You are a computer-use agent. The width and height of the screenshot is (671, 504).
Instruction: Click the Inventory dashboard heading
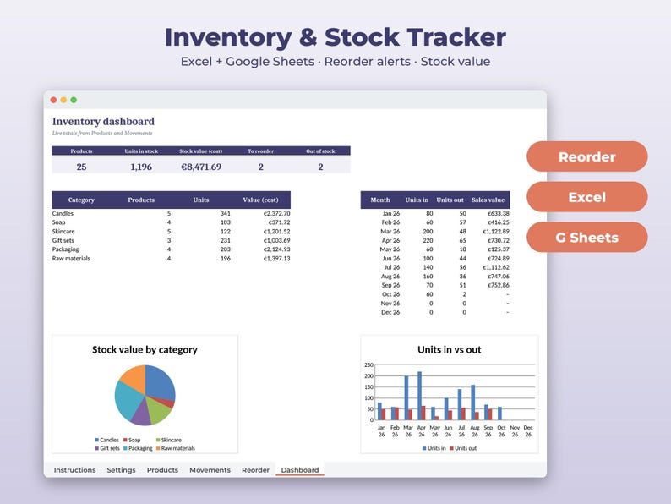[103, 121]
